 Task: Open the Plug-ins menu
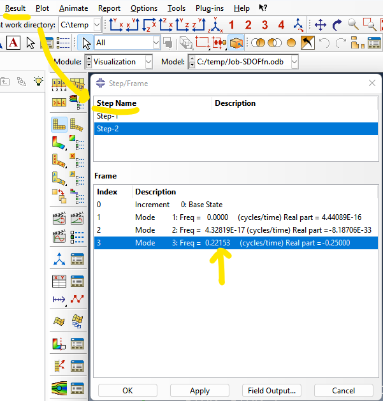pos(210,8)
